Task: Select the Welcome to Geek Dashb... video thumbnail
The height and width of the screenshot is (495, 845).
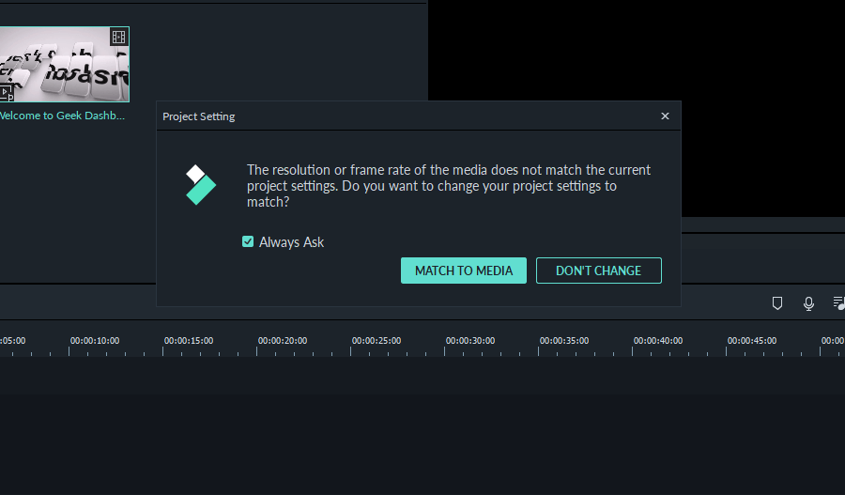Action: click(x=64, y=64)
